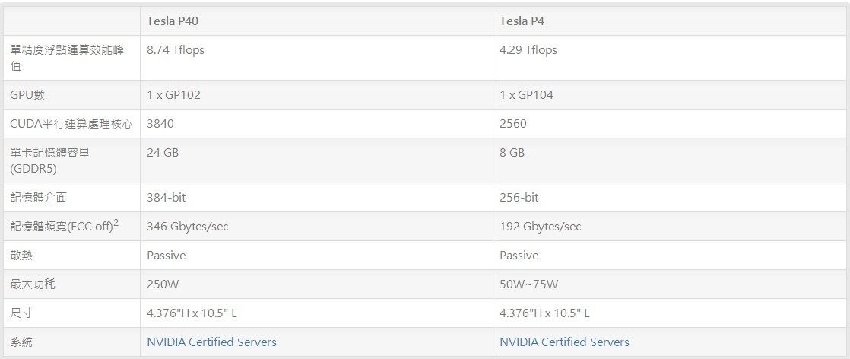Open the Tesla P4 NVIDIA Certified Servers link
Image resolution: width=850 pixels, height=359 pixels.
(564, 342)
